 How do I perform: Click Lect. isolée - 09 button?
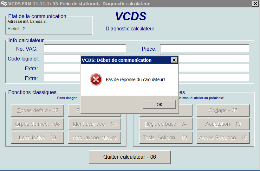click(37, 138)
